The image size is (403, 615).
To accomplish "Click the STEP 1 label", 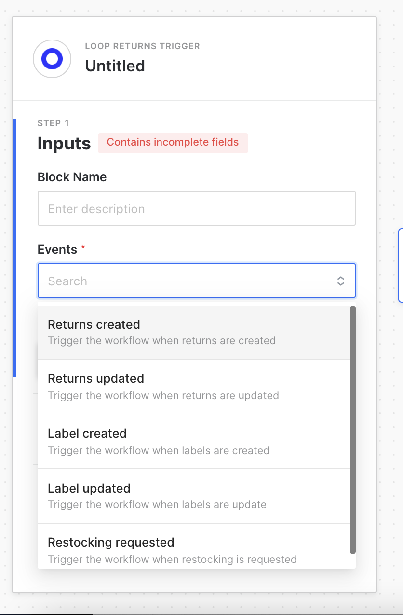I will pyautogui.click(x=53, y=123).
